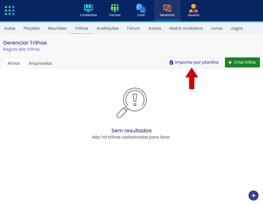
Task: Click the magnifier no-results illustration
Action: point(132,103)
